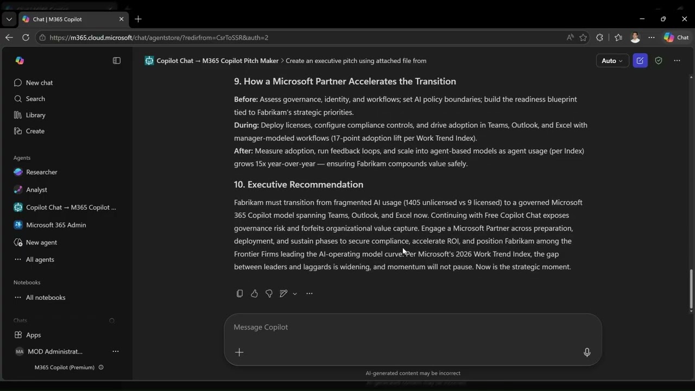The image size is (695, 391).
Task: Click the plus attach button in message box
Action: [x=239, y=352]
